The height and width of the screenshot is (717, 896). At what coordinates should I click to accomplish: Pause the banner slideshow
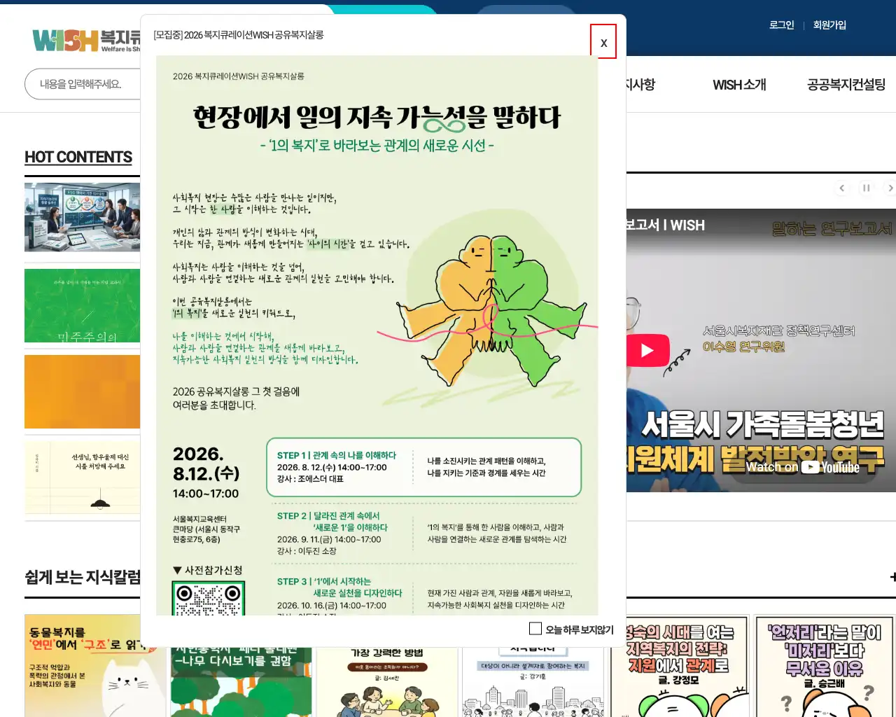[x=866, y=188]
